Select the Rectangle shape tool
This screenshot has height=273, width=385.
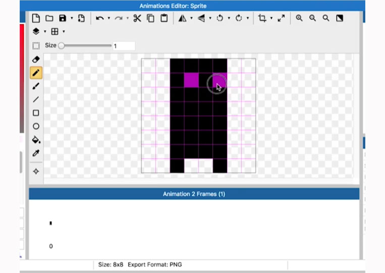click(36, 113)
